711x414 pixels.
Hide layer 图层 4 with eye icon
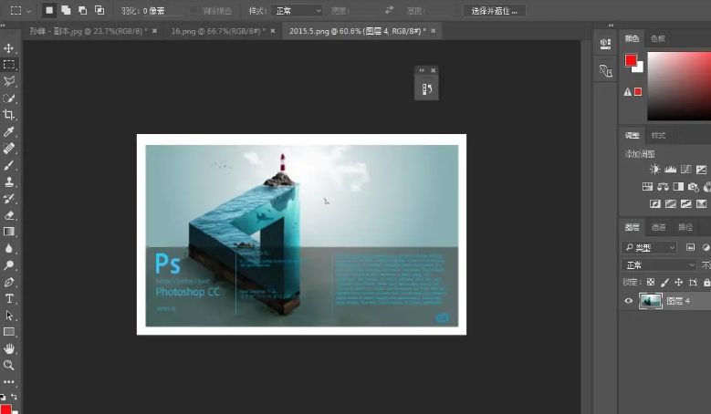(628, 301)
